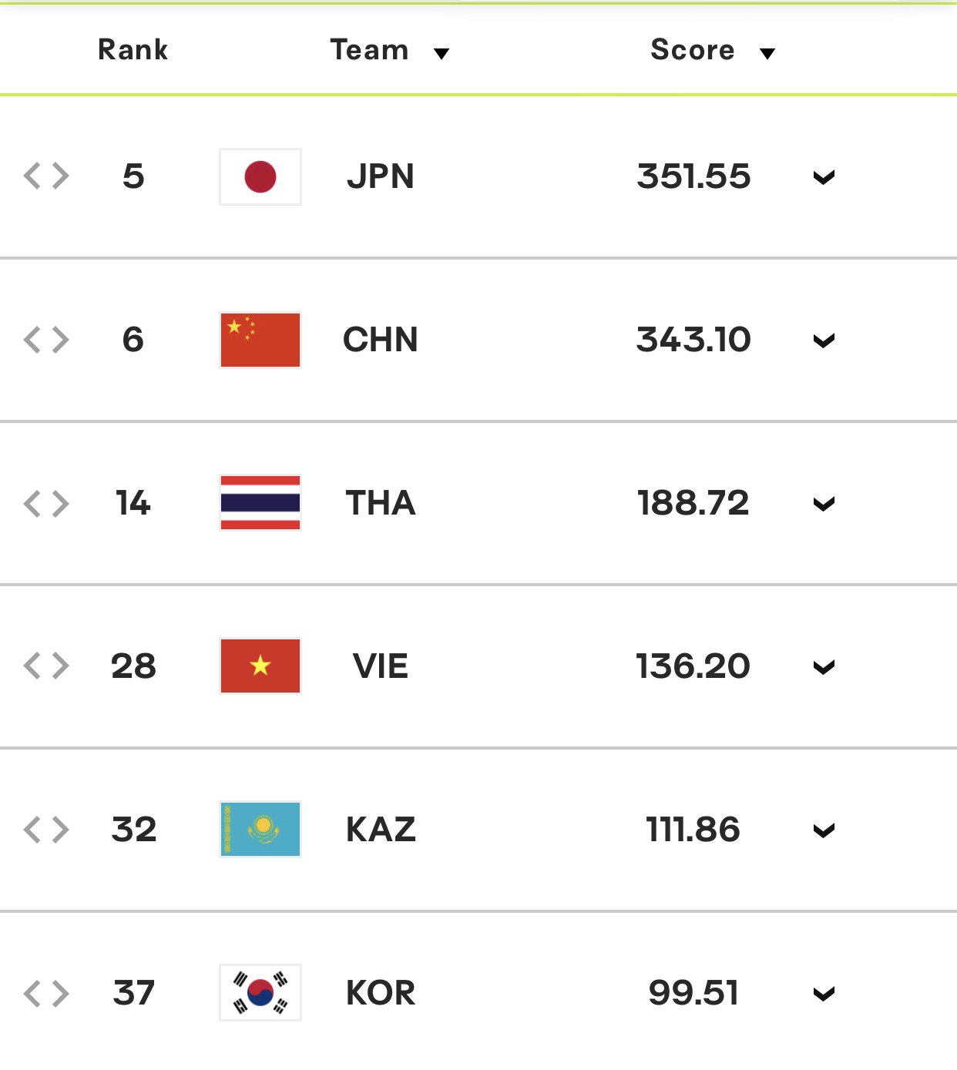
Task: Click the China flag icon
Action: tap(260, 340)
